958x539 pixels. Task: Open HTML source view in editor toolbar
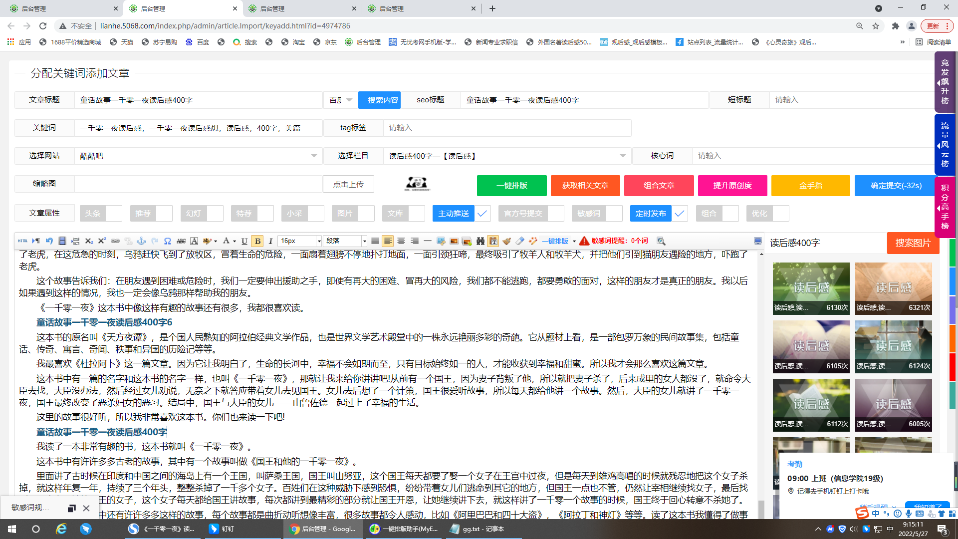pyautogui.click(x=22, y=241)
